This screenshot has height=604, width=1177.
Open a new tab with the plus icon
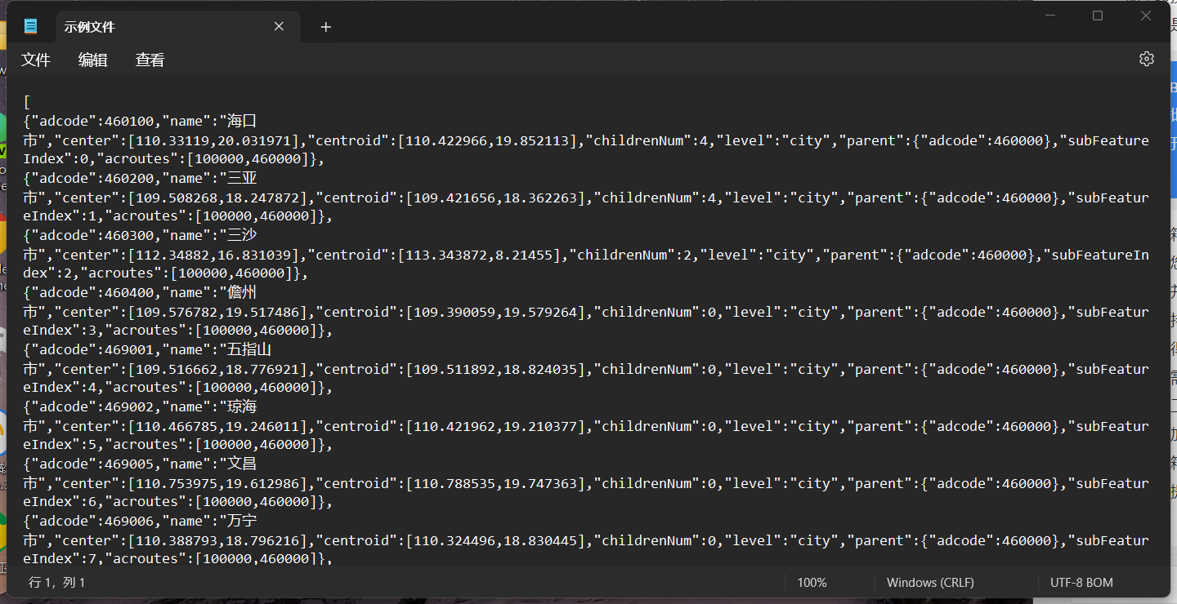tap(325, 26)
